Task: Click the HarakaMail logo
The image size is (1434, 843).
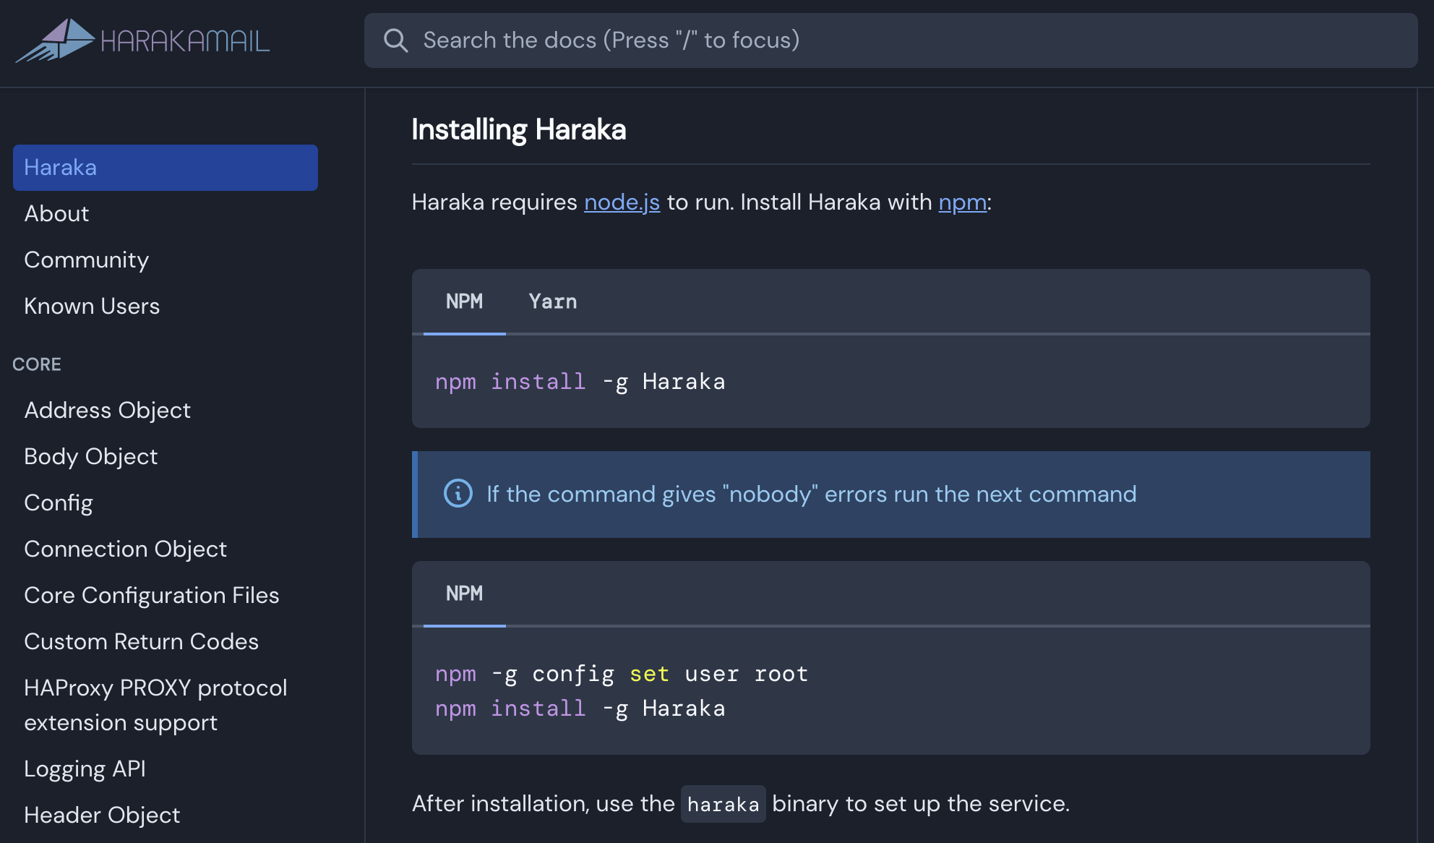Action: tap(142, 40)
